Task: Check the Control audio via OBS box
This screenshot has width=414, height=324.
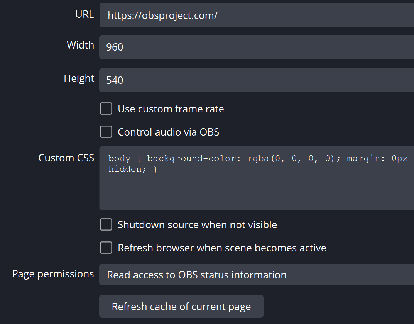Action: 106,132
